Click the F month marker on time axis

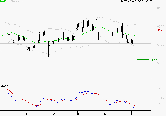point(27,114)
